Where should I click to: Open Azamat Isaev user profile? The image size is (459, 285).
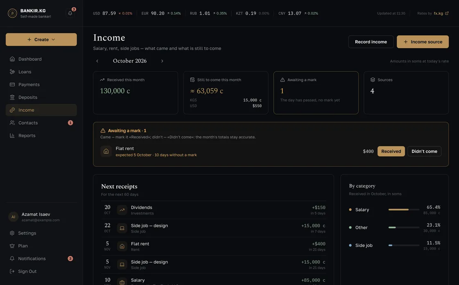[41, 217]
